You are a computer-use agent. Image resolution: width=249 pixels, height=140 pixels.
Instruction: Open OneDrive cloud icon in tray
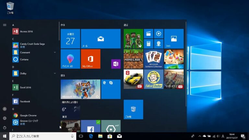point(204,136)
